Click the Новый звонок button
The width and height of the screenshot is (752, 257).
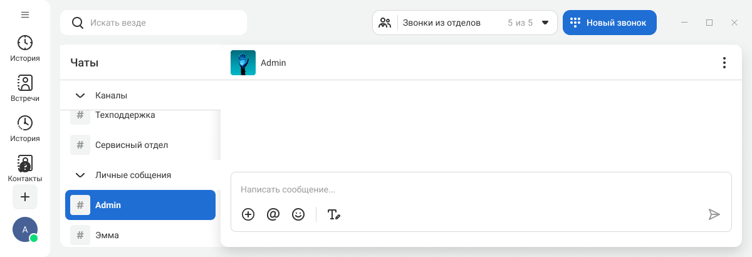(x=609, y=23)
